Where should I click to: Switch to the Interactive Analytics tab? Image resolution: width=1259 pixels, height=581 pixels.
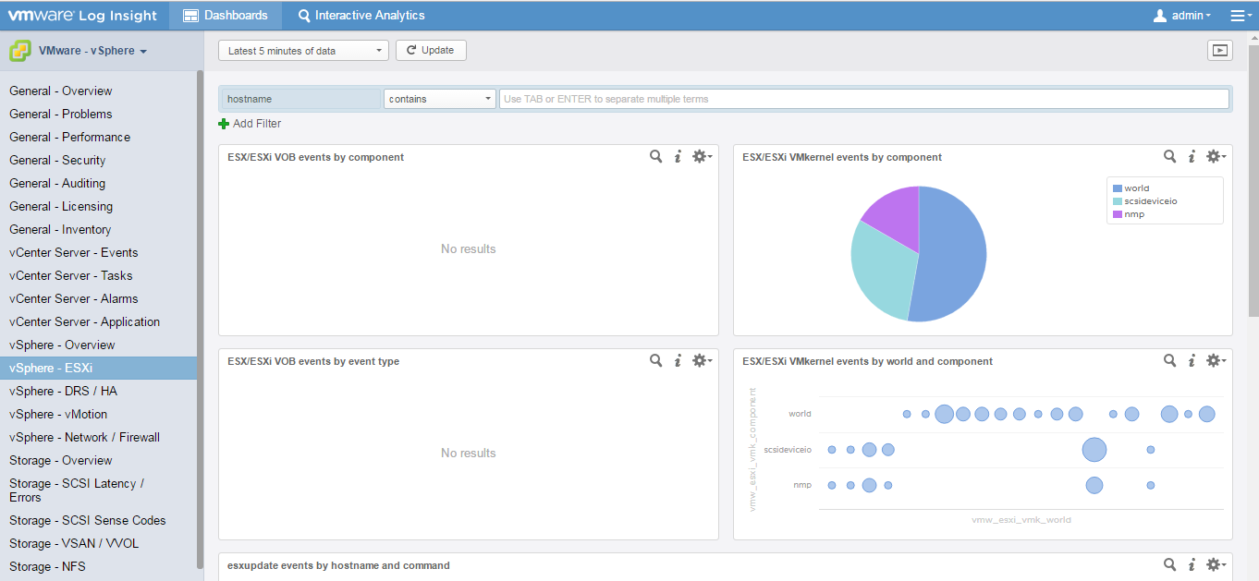(x=361, y=15)
